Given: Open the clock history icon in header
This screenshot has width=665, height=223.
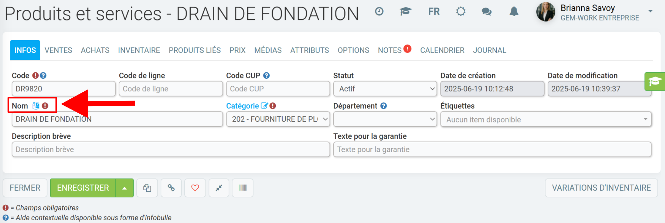Looking at the screenshot, I should (x=379, y=12).
